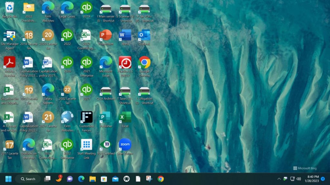This screenshot has width=330, height=185.
Task: Open the Legal Cases folder
Action: click(x=67, y=7)
